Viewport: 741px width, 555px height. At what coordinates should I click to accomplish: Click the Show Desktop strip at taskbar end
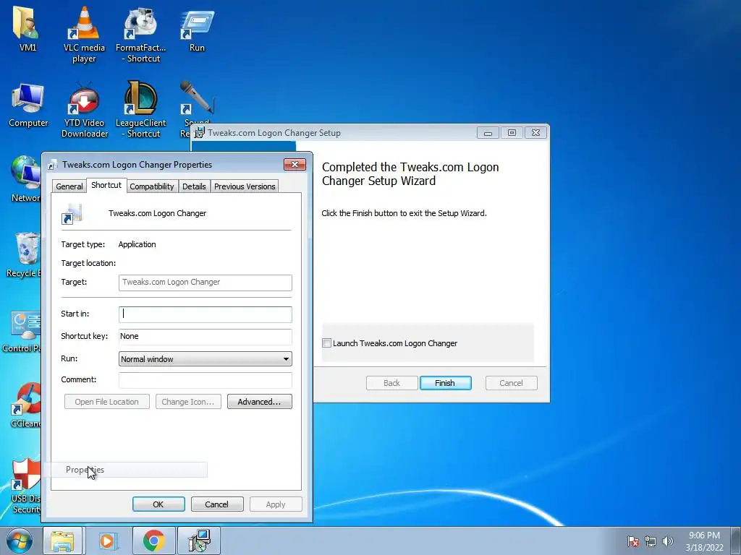[x=737, y=541]
